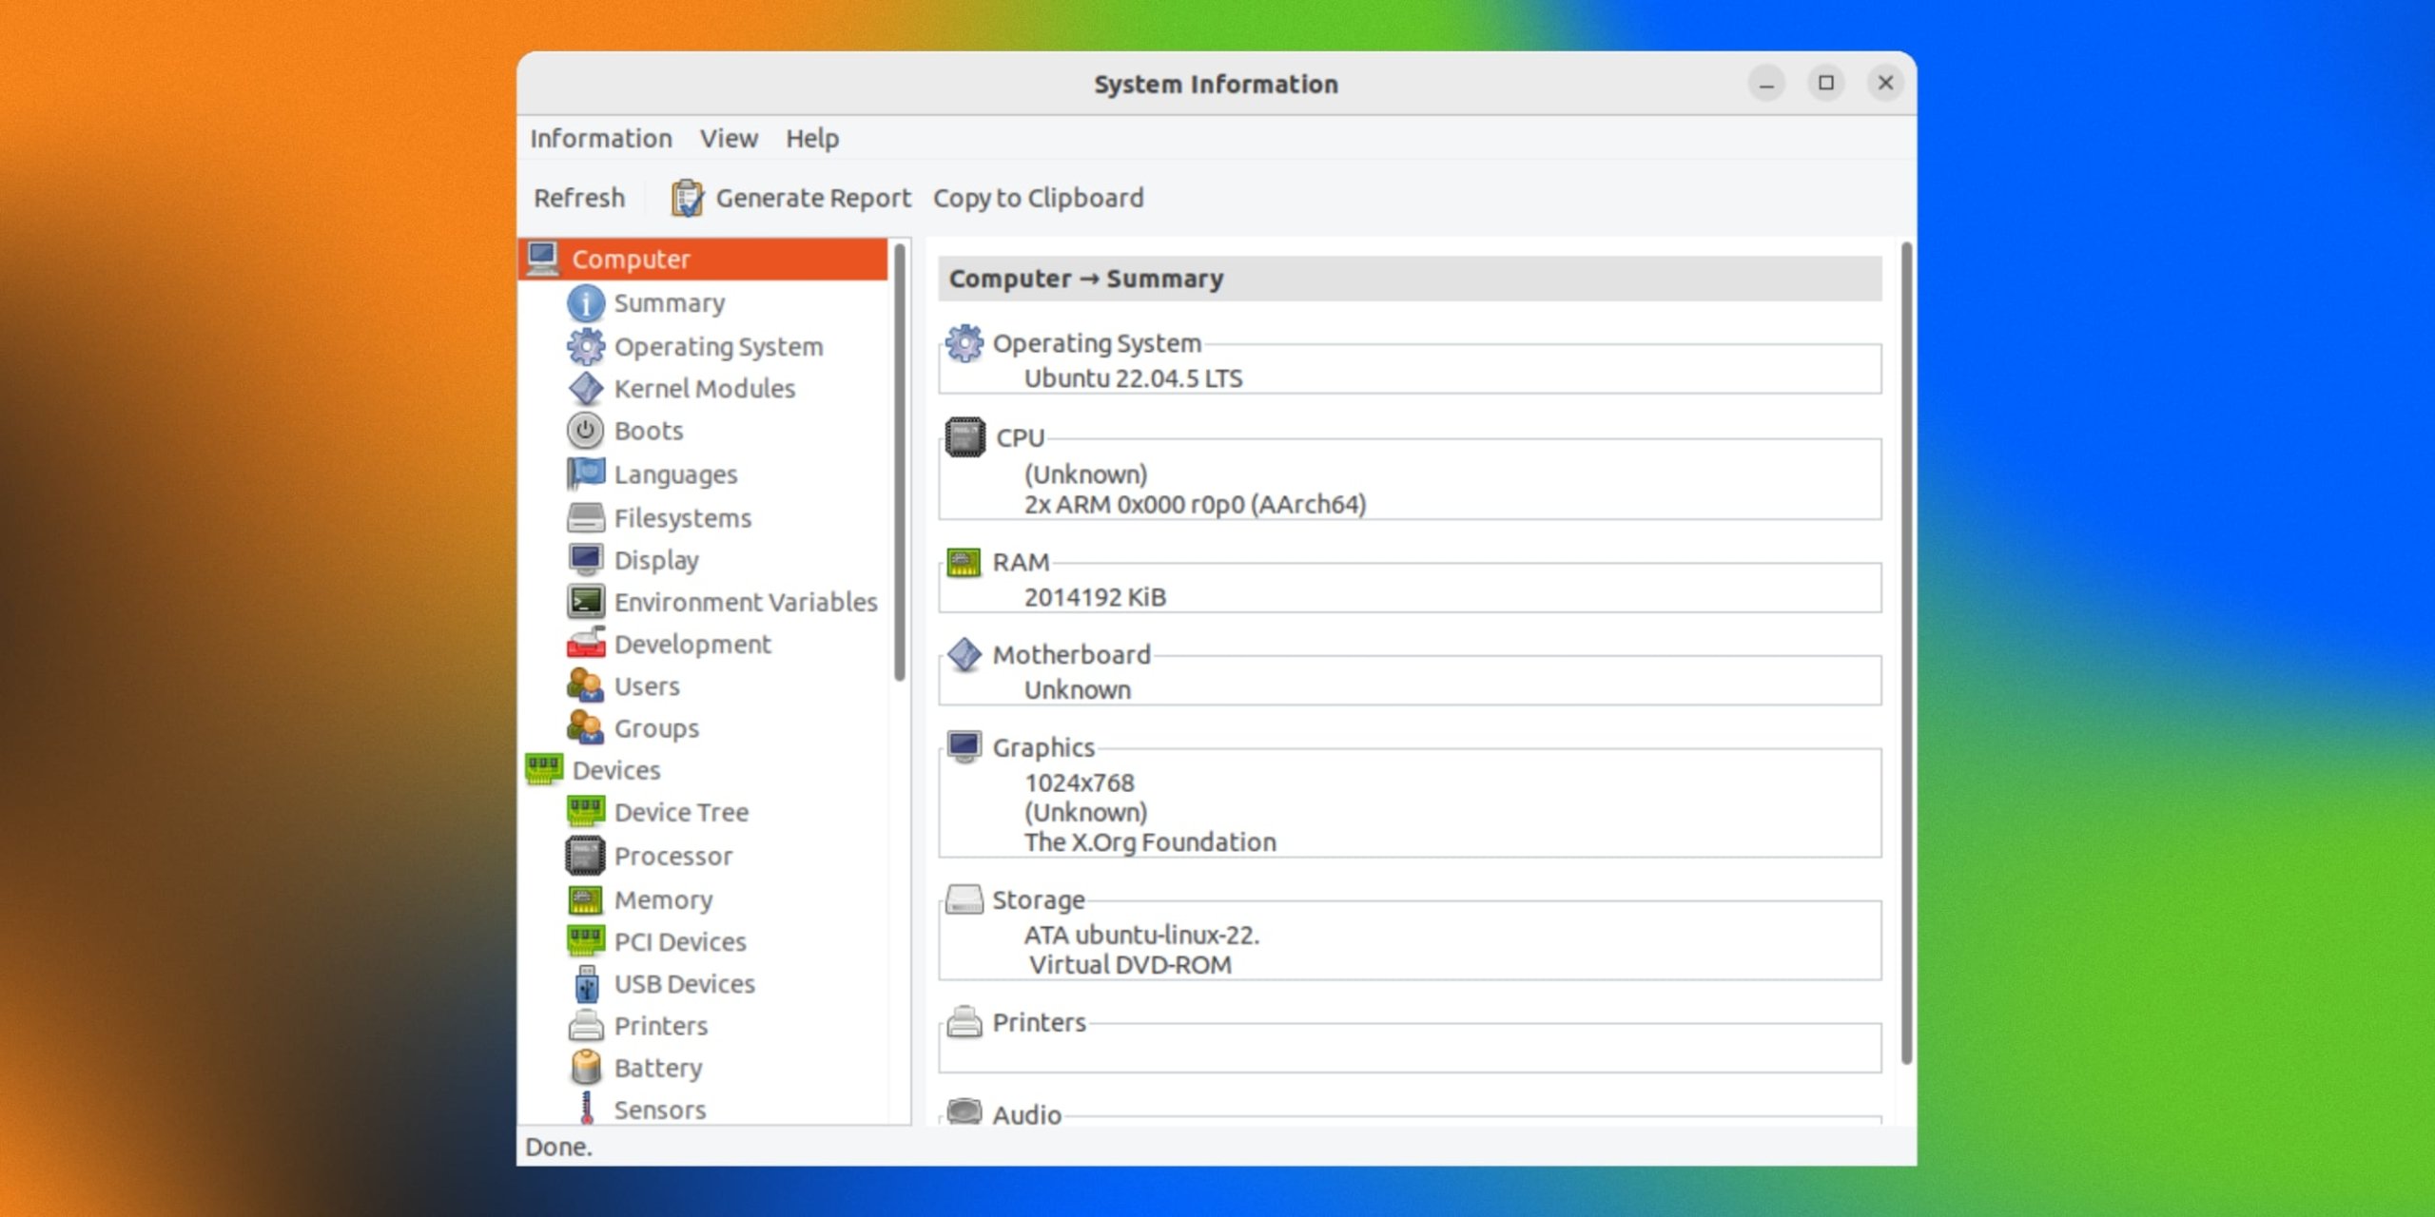Open the Operating System section

tap(719, 346)
